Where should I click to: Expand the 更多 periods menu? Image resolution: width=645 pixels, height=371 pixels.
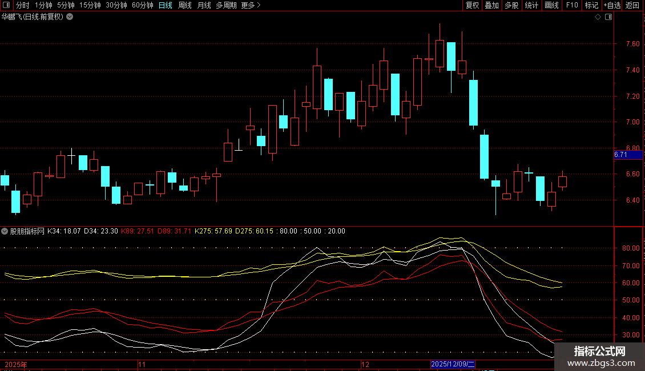[251, 5]
